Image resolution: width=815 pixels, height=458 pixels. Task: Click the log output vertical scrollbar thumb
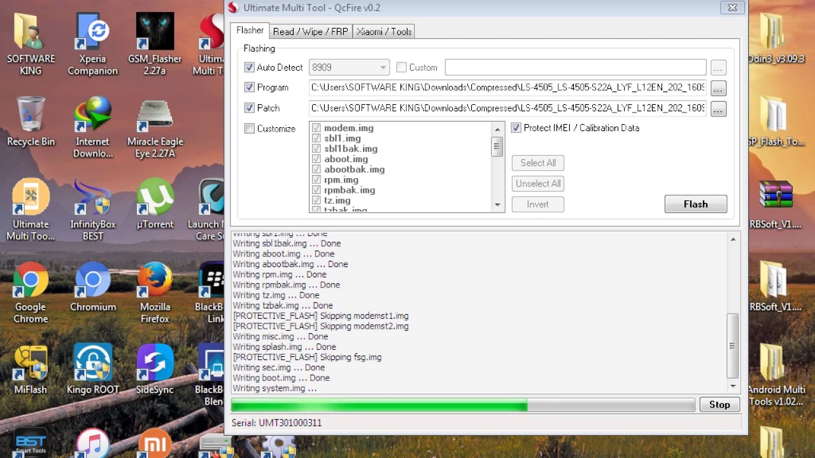point(733,346)
